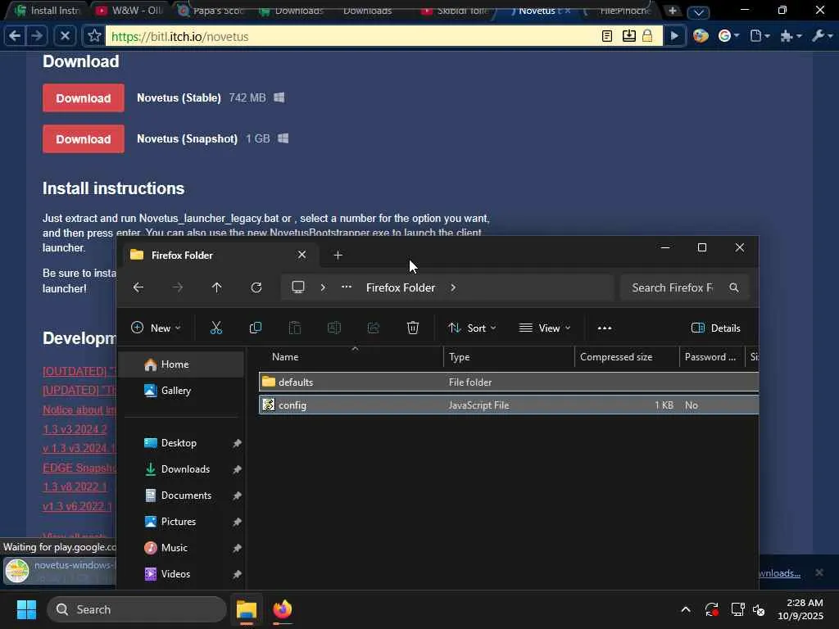Open a new browser tab
Screen dimensions: 839x629
pos(673,10)
